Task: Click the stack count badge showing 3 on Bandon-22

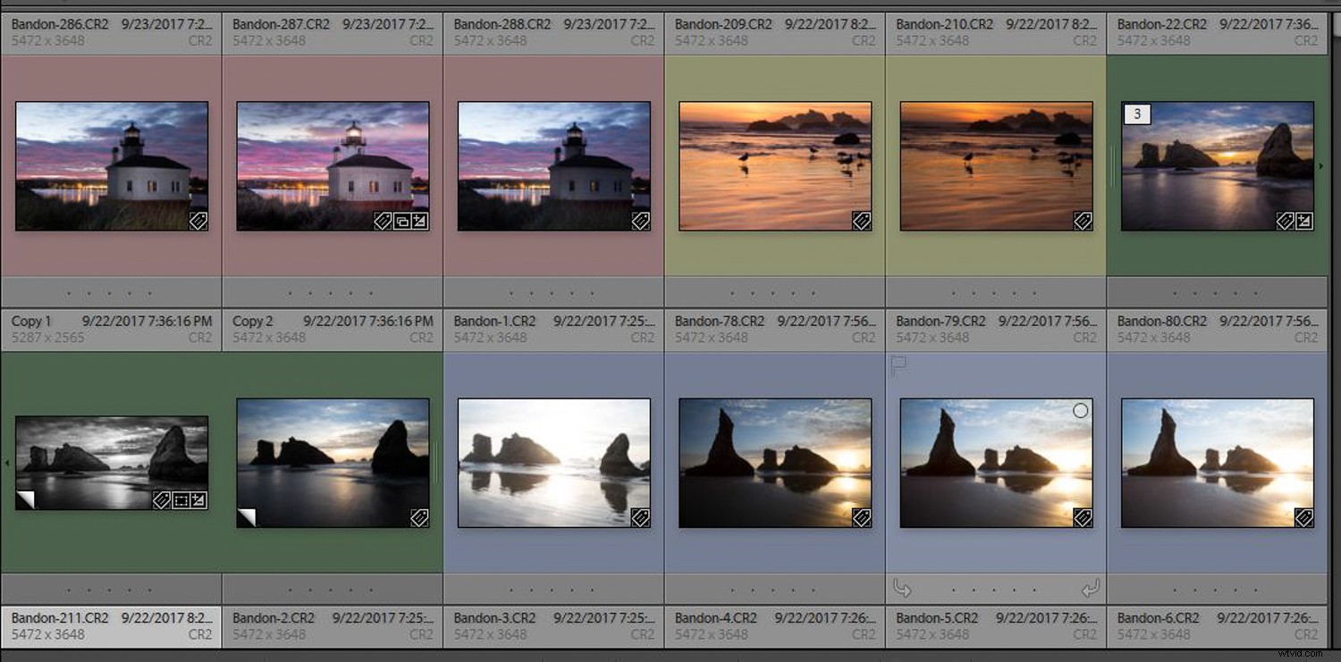Action: click(1136, 114)
